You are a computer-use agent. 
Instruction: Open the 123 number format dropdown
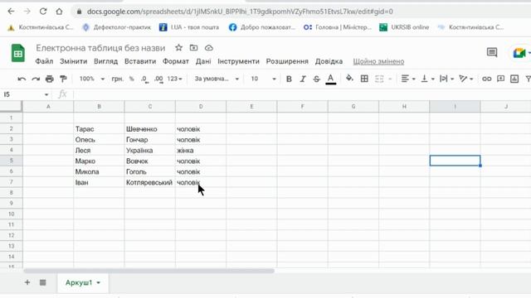coord(175,79)
